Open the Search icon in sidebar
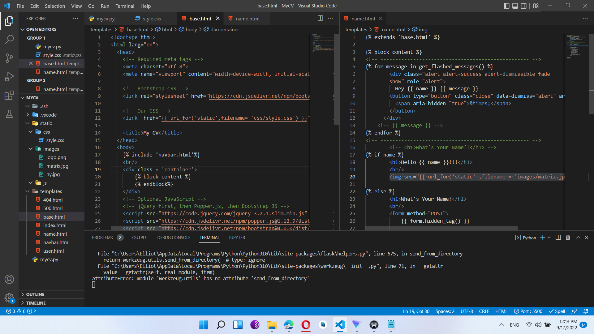 click(9, 38)
